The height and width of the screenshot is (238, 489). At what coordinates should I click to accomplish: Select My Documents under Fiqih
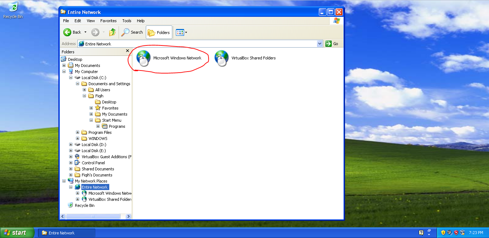pos(115,114)
